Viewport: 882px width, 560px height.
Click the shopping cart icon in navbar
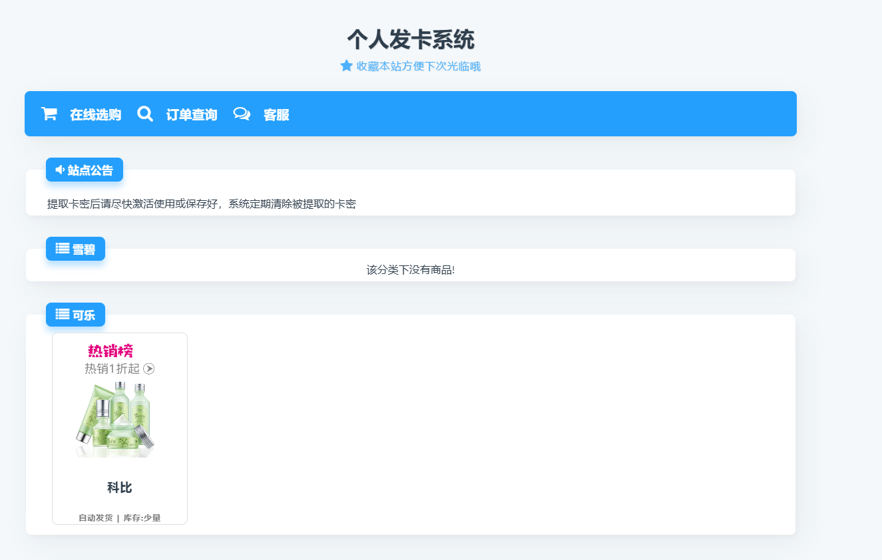click(49, 114)
